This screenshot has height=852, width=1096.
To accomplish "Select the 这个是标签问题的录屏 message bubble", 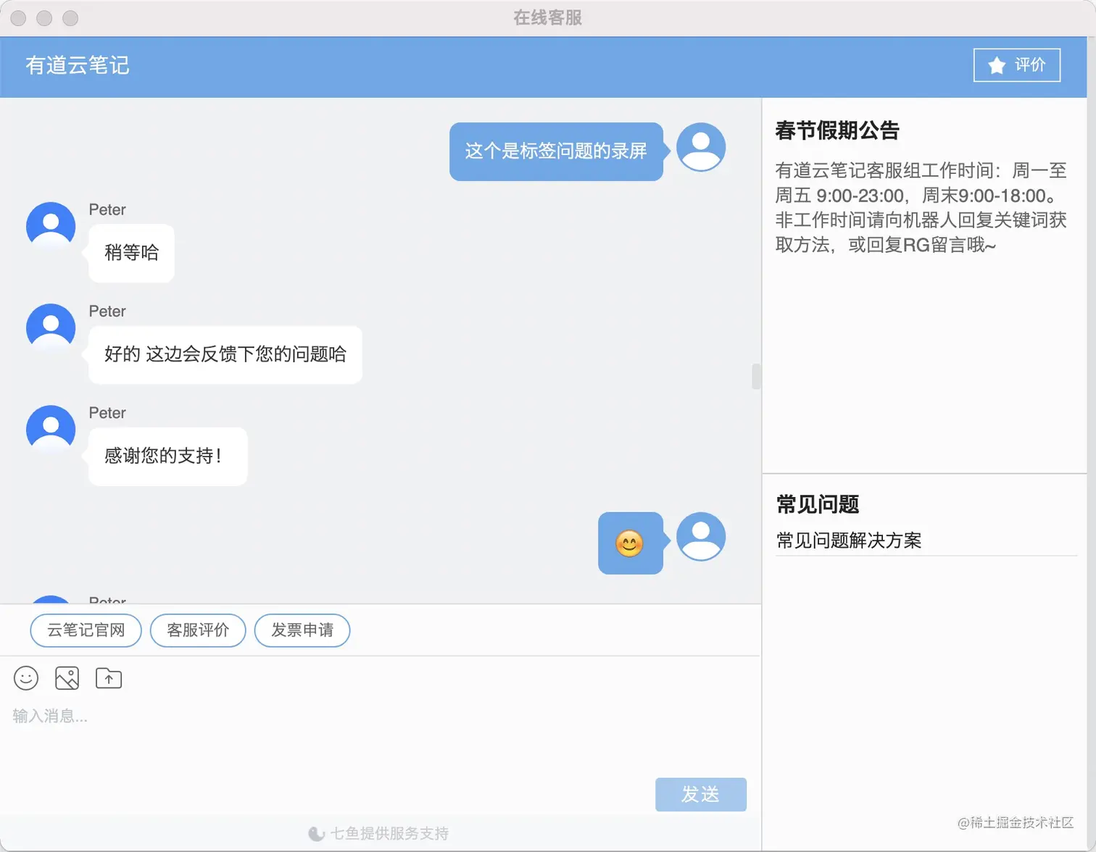I will (x=556, y=151).
